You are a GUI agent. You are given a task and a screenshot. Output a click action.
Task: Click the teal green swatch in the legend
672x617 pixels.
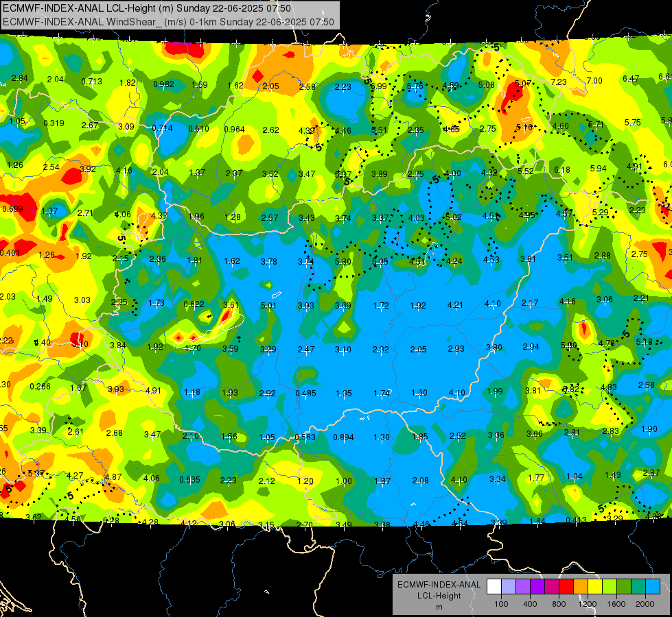point(638,586)
